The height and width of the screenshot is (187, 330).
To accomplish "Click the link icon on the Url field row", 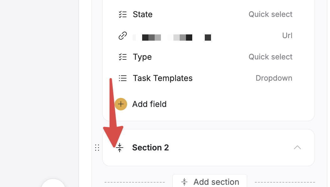I will (122, 36).
